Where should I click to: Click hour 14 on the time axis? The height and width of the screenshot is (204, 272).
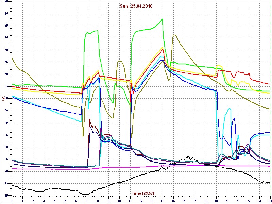(162, 201)
